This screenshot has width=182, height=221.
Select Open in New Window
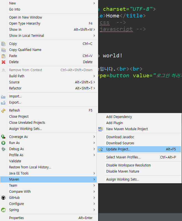[26, 17]
